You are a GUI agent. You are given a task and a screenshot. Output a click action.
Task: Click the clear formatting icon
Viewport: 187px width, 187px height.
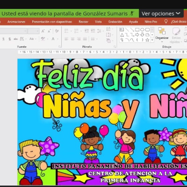(57, 31)
